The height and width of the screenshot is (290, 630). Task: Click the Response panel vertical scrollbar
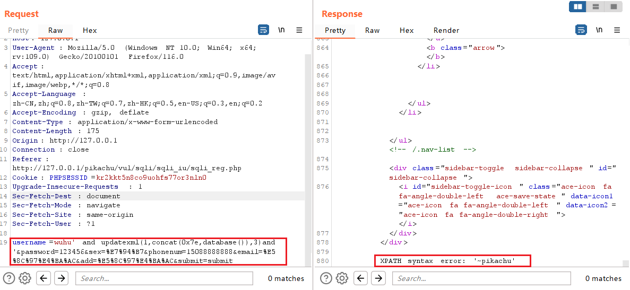626,263
